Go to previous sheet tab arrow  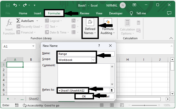pos(8,99)
